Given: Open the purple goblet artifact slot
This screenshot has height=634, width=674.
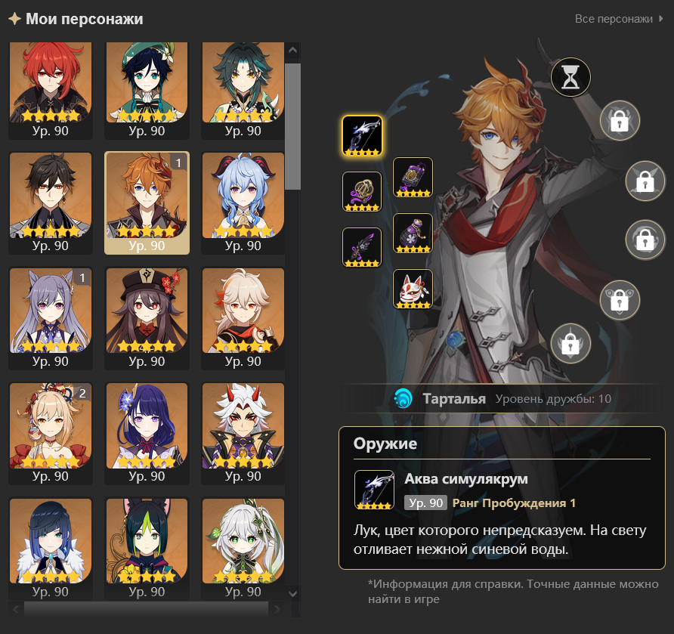Looking at the screenshot, I should tap(413, 233).
